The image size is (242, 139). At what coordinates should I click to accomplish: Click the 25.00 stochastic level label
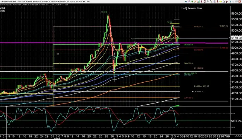(x=233, y=127)
